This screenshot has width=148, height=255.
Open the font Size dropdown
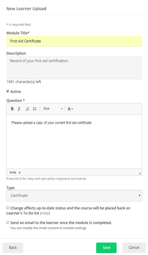[x=53, y=109]
